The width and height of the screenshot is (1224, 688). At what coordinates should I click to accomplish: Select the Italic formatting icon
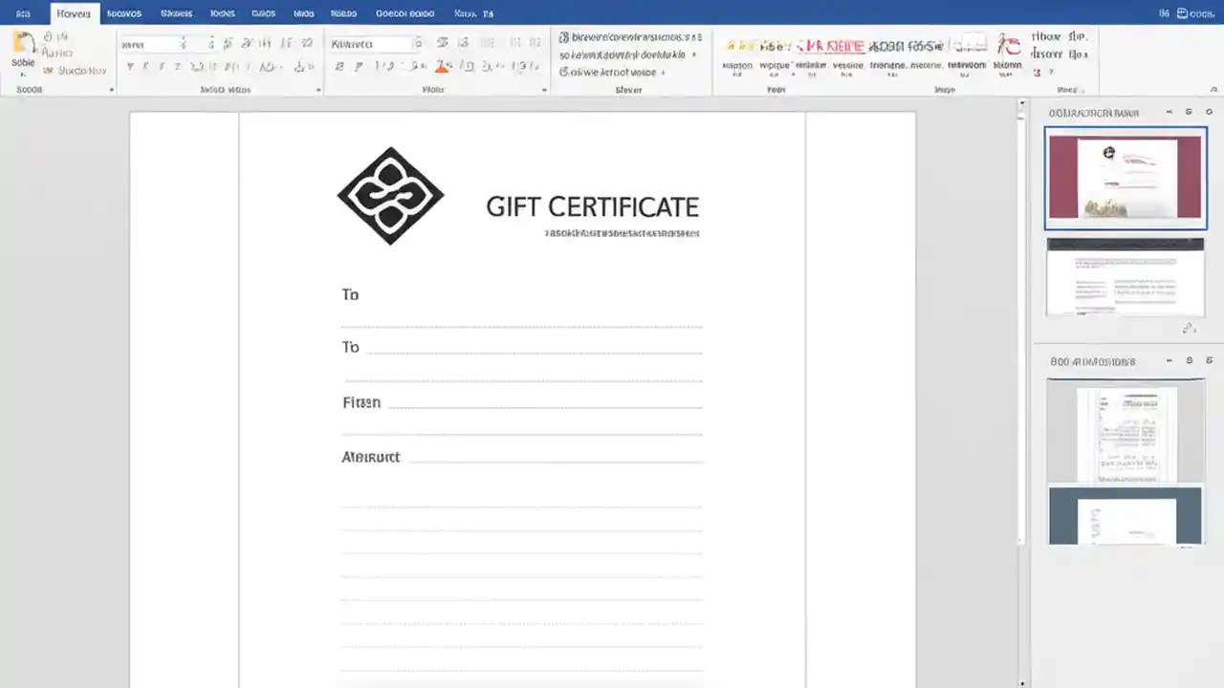[x=359, y=67]
